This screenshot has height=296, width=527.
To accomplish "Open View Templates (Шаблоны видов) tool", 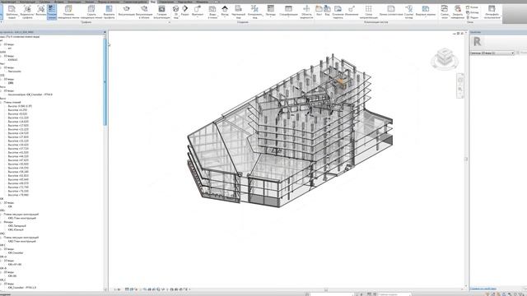I will pyautogui.click(x=12, y=12).
